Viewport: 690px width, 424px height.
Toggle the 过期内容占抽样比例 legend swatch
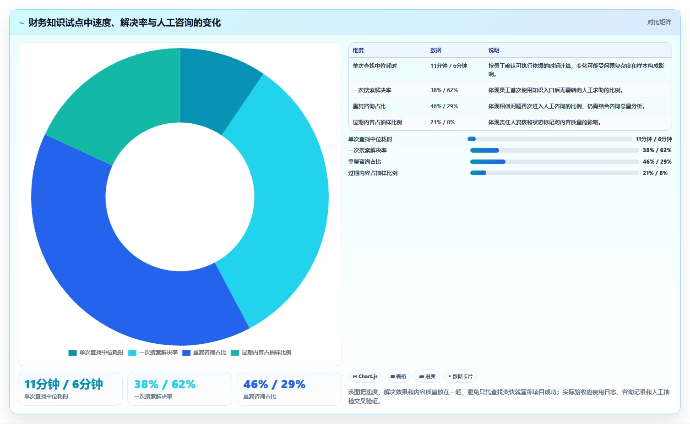pyautogui.click(x=235, y=352)
